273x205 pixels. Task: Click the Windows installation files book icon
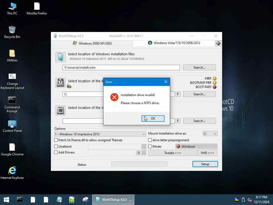click(61, 57)
